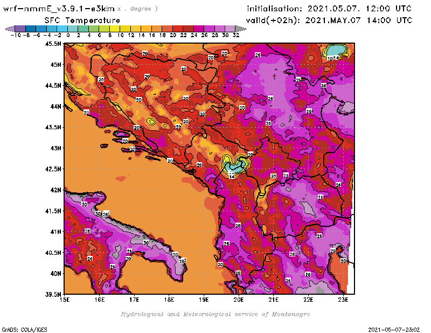Click the legend scale value 28

pyautogui.click(x=215, y=35)
